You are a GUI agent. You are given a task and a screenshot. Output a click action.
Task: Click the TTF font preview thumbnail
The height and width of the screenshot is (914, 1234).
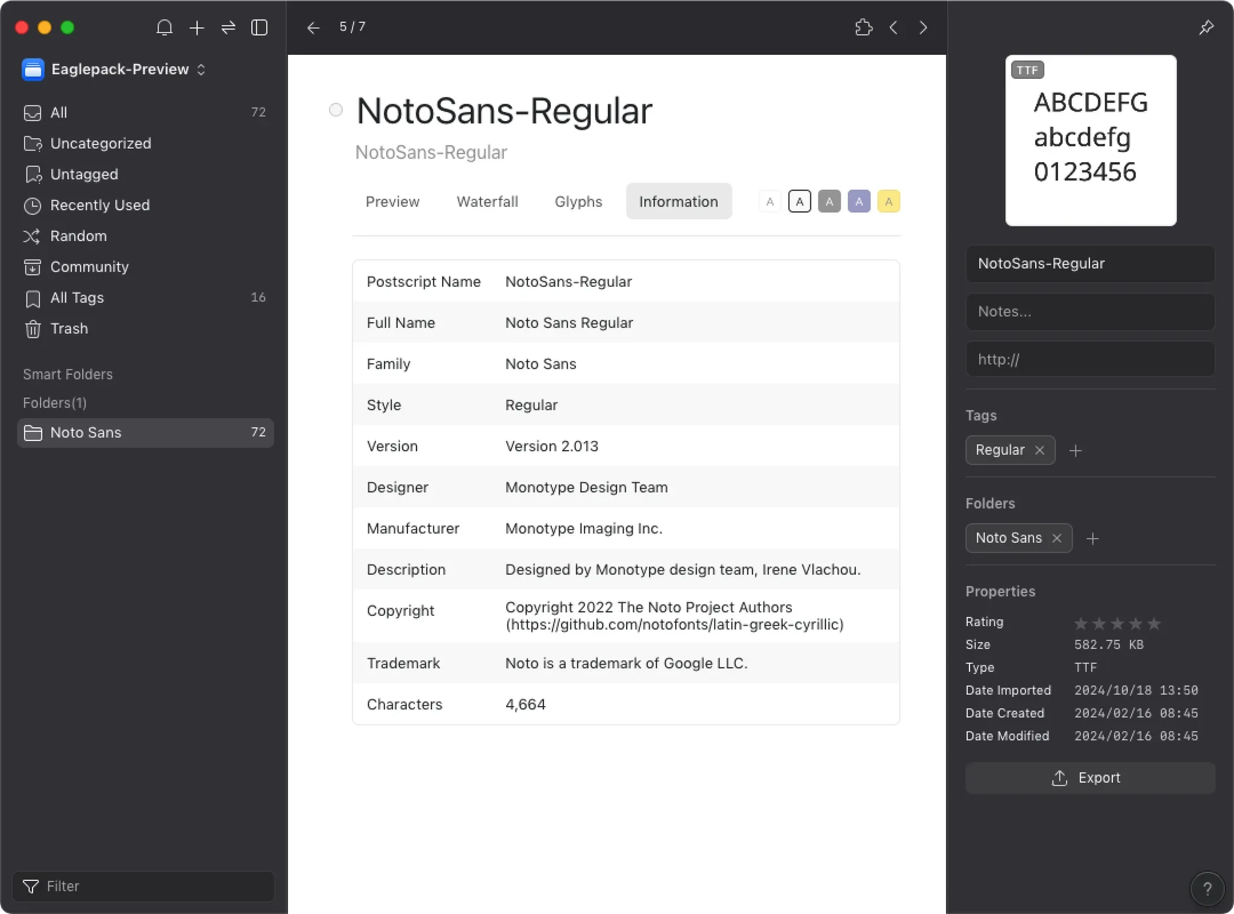coord(1091,140)
